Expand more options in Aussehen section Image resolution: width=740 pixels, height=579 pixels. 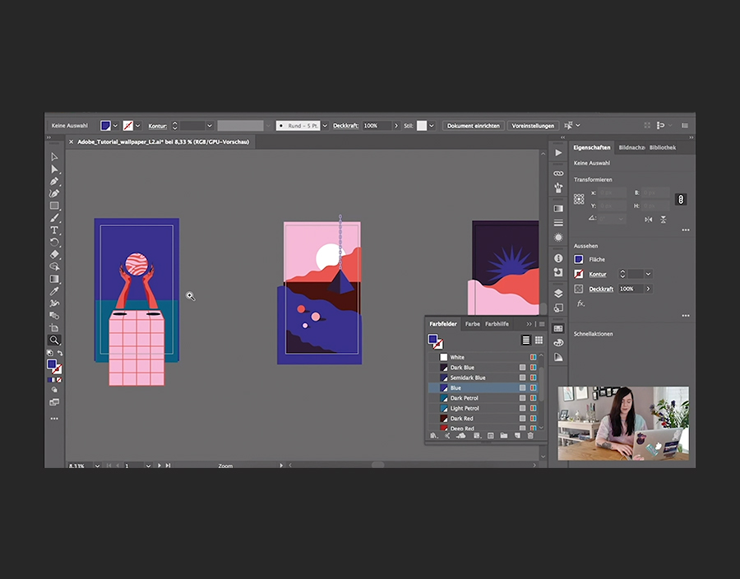pyautogui.click(x=685, y=315)
